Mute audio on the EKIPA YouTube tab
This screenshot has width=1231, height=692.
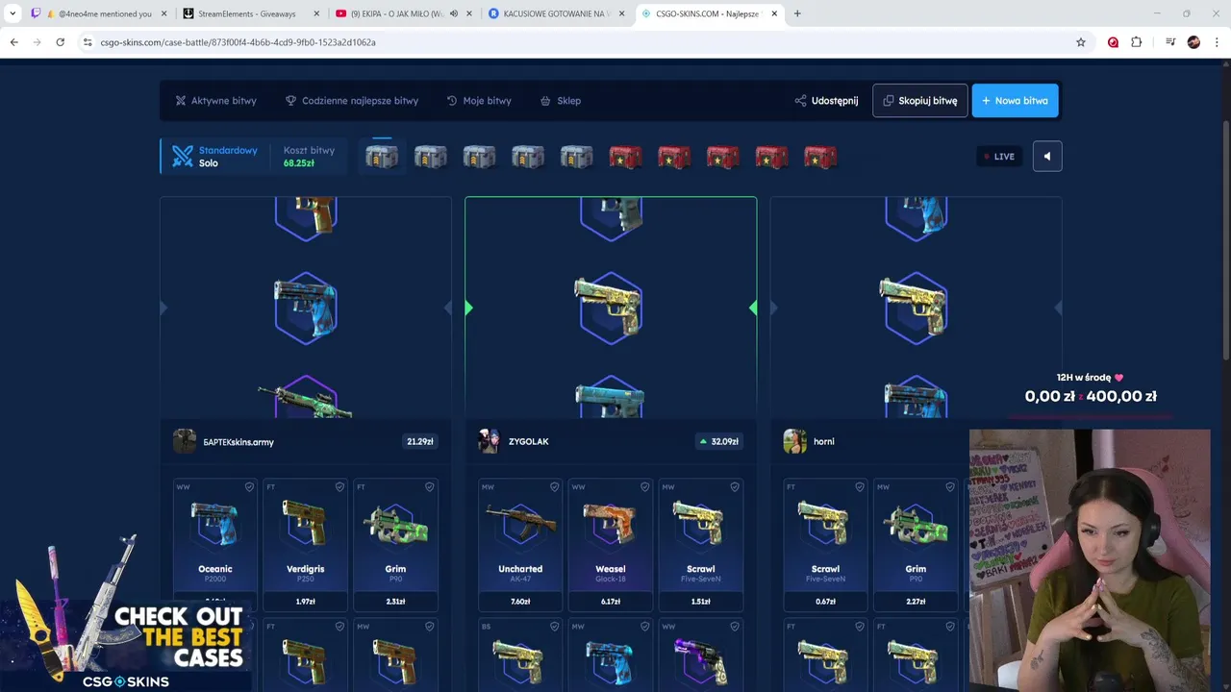click(454, 13)
